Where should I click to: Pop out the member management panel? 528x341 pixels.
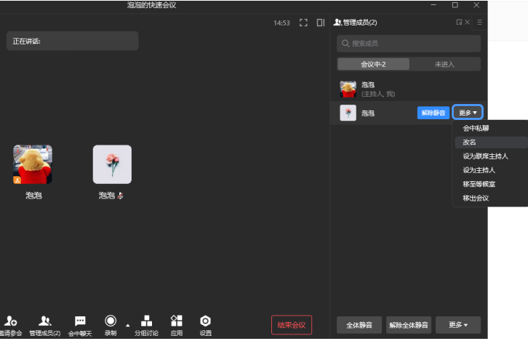[459, 23]
